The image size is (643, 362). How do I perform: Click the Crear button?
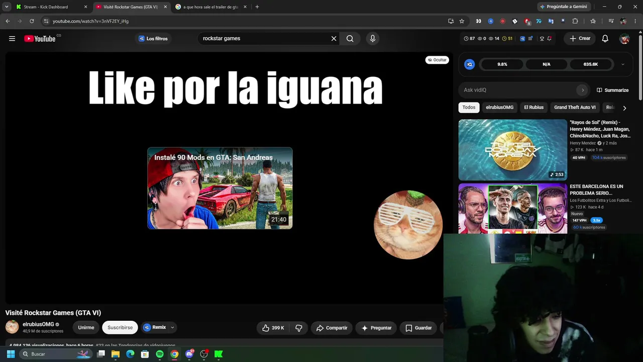click(x=580, y=39)
